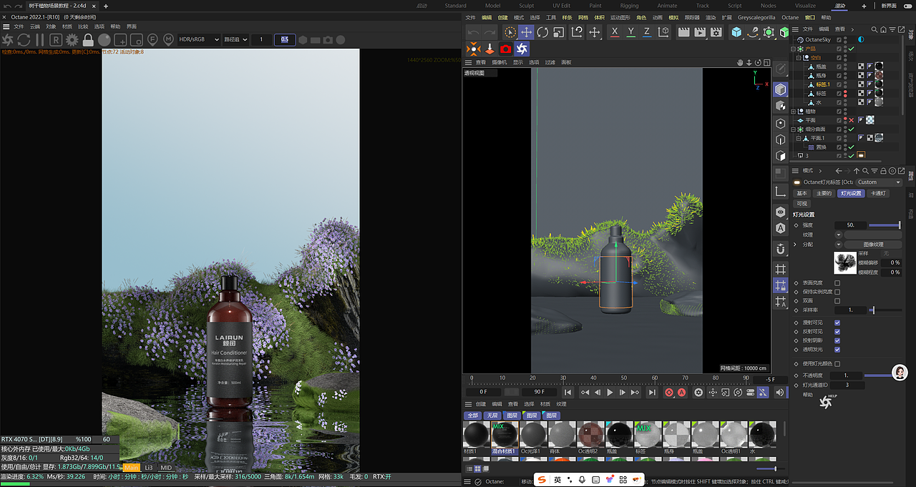The width and height of the screenshot is (916, 487).
Task: Expand the 分配 parameter chevron
Action: 795,245
